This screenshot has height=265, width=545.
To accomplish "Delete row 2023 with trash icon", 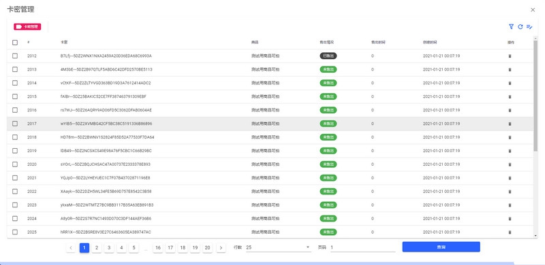I will [x=510, y=205].
